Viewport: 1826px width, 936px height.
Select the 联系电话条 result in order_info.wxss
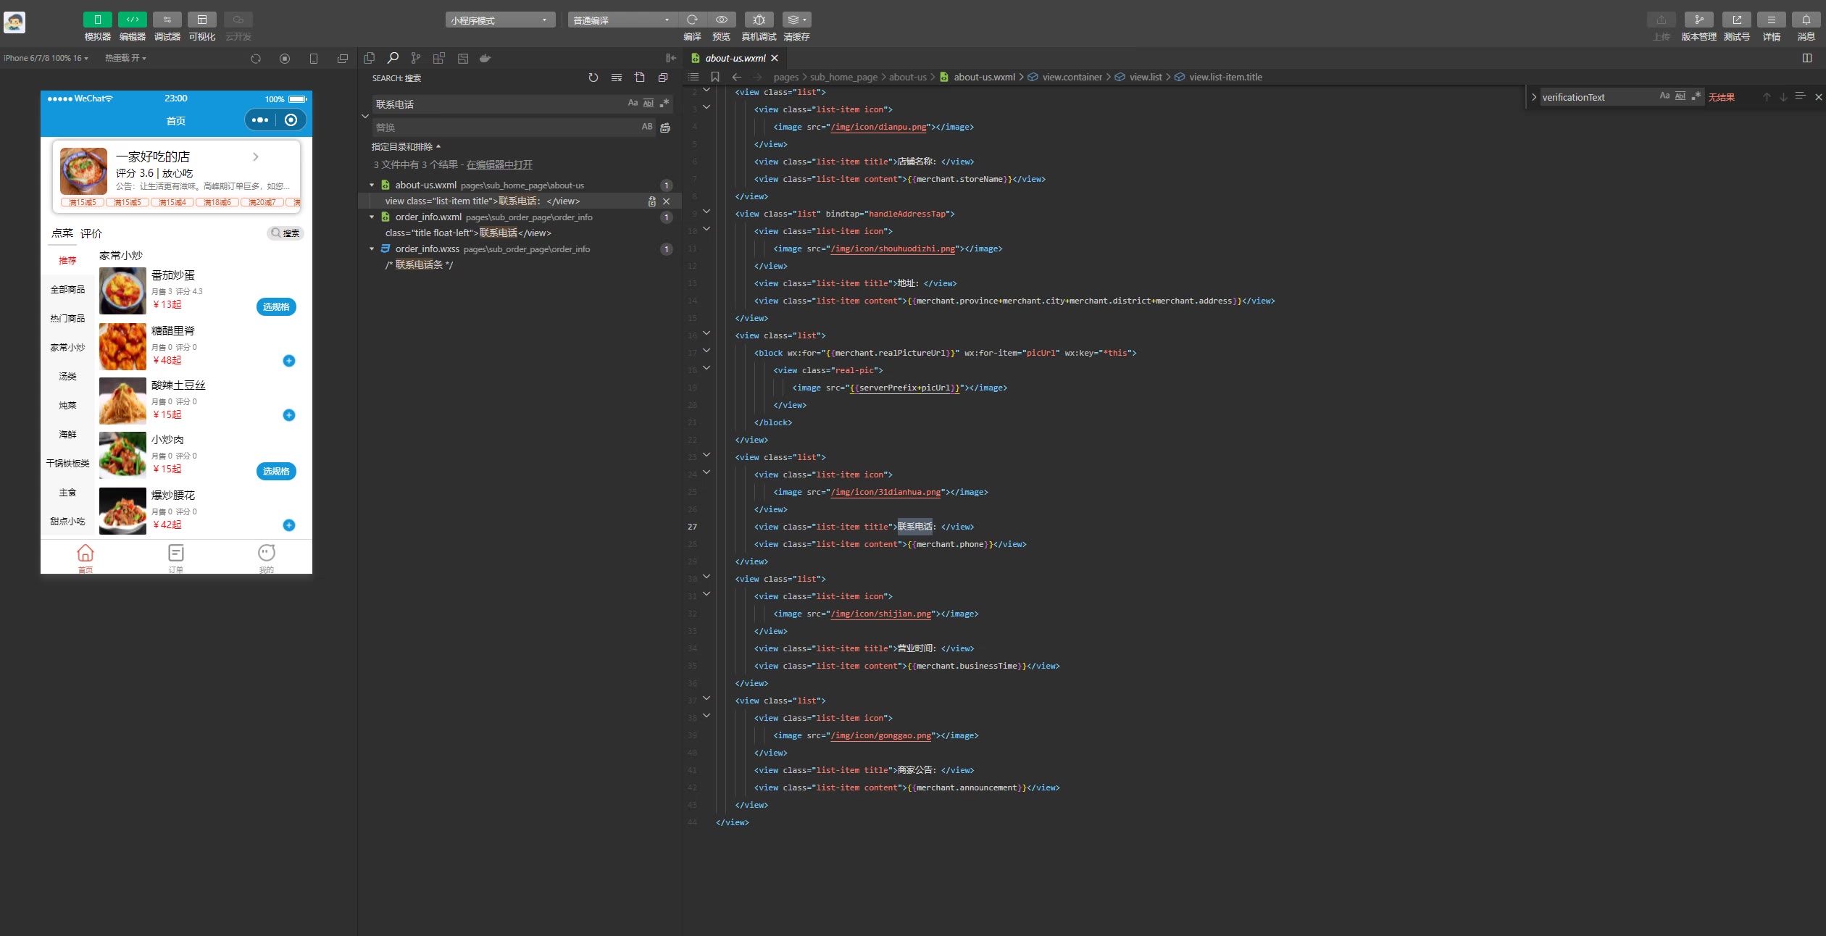[420, 265]
